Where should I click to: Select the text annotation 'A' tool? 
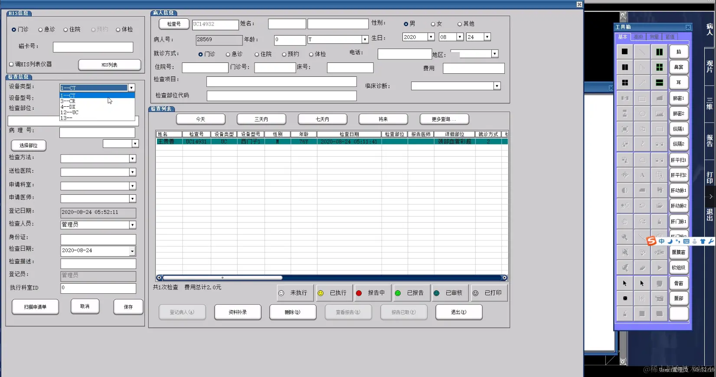click(642, 175)
